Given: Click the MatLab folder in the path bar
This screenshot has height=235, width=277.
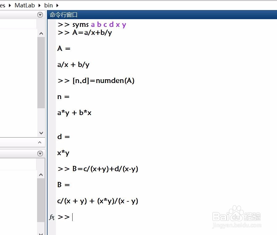Looking at the screenshot, I should coord(25,6).
